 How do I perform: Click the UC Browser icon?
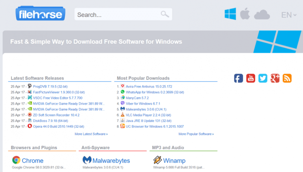123,126
